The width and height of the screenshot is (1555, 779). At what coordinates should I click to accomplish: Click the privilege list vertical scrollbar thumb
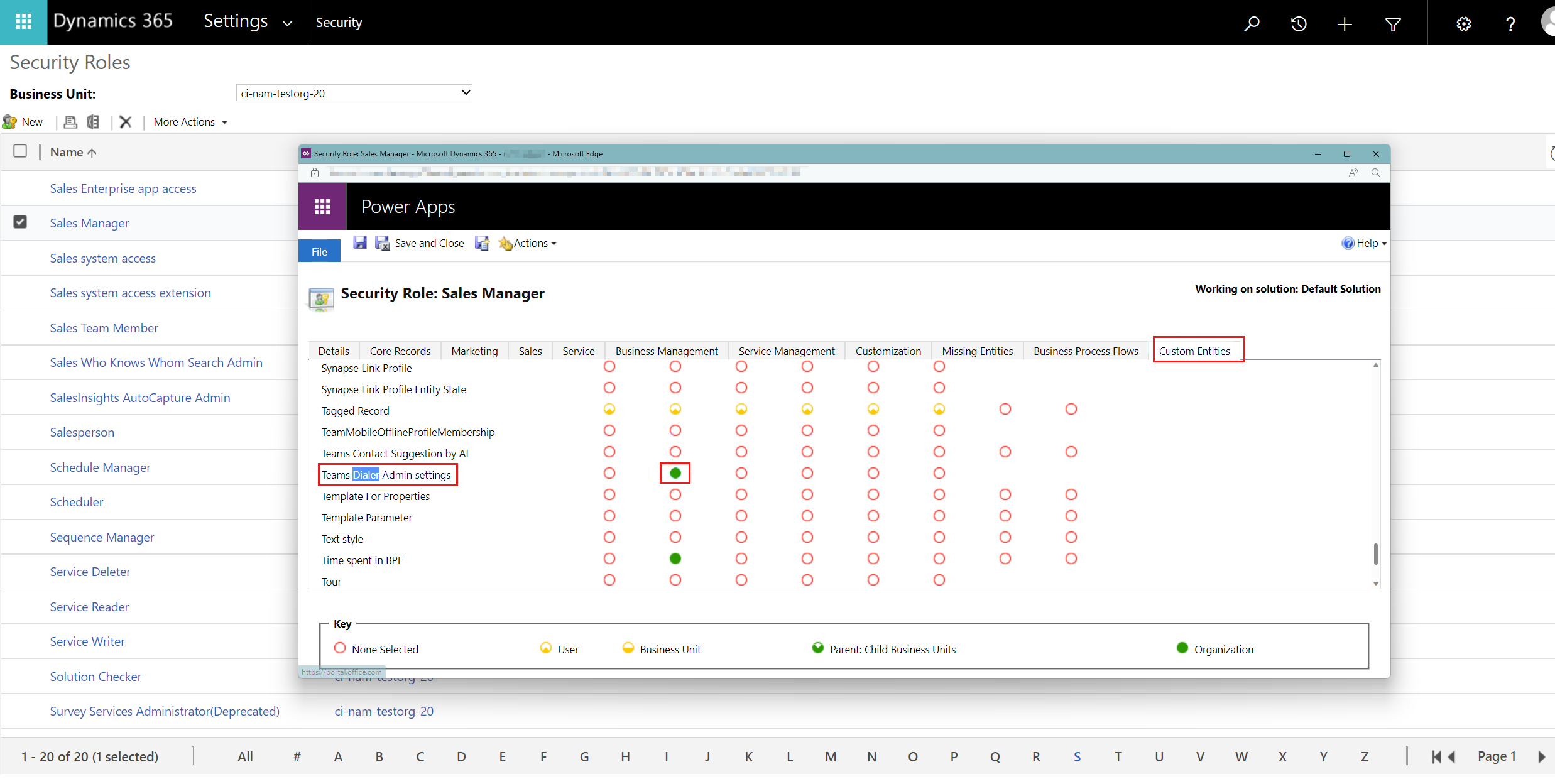pyautogui.click(x=1375, y=554)
